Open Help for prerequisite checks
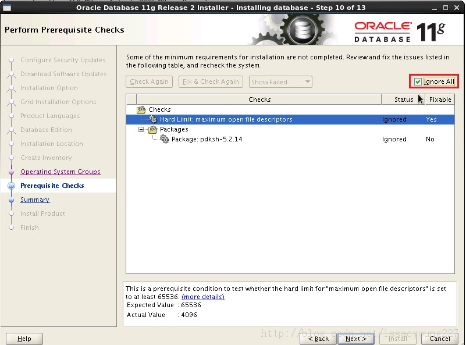466x345 pixels. point(24,339)
